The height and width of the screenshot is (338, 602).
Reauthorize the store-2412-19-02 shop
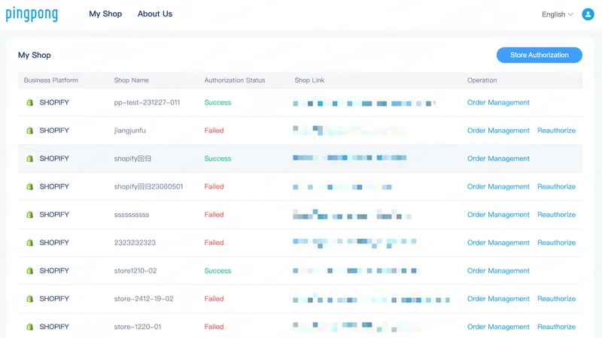point(556,298)
